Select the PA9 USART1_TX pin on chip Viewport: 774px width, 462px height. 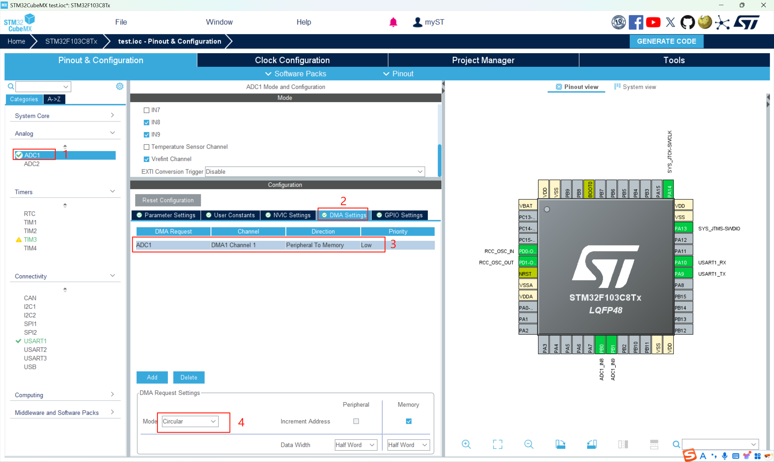click(683, 274)
